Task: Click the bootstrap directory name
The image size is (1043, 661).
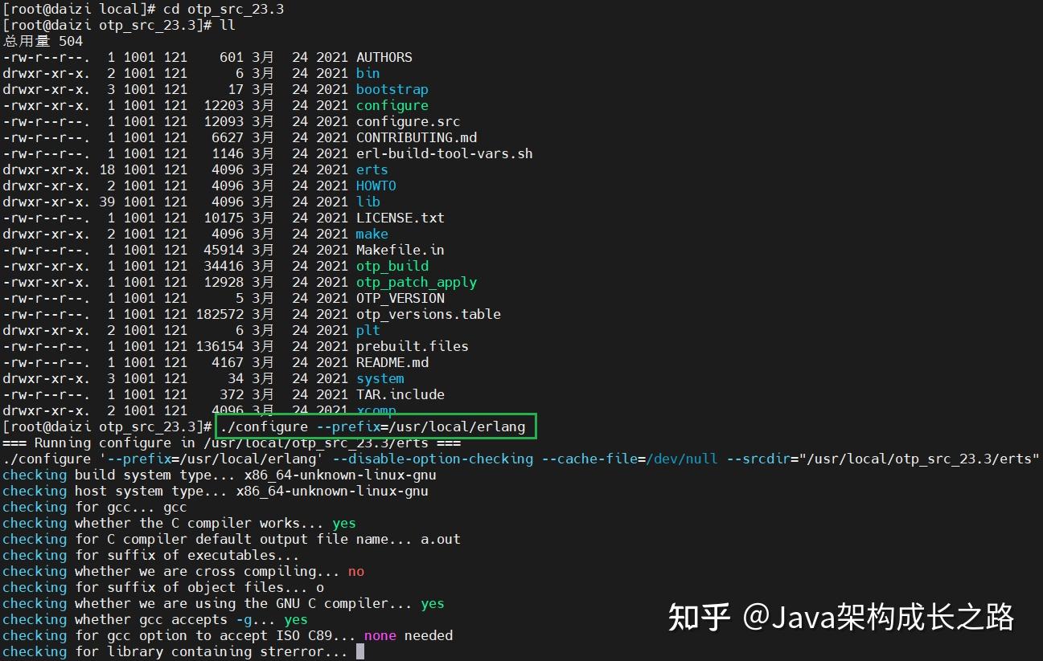Action: pos(392,89)
